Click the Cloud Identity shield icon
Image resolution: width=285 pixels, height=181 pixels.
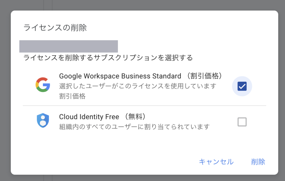click(43, 121)
